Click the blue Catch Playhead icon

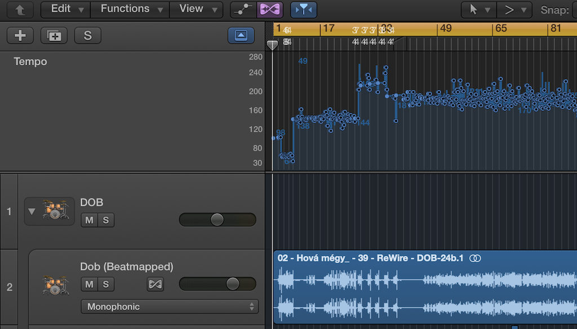click(x=304, y=10)
